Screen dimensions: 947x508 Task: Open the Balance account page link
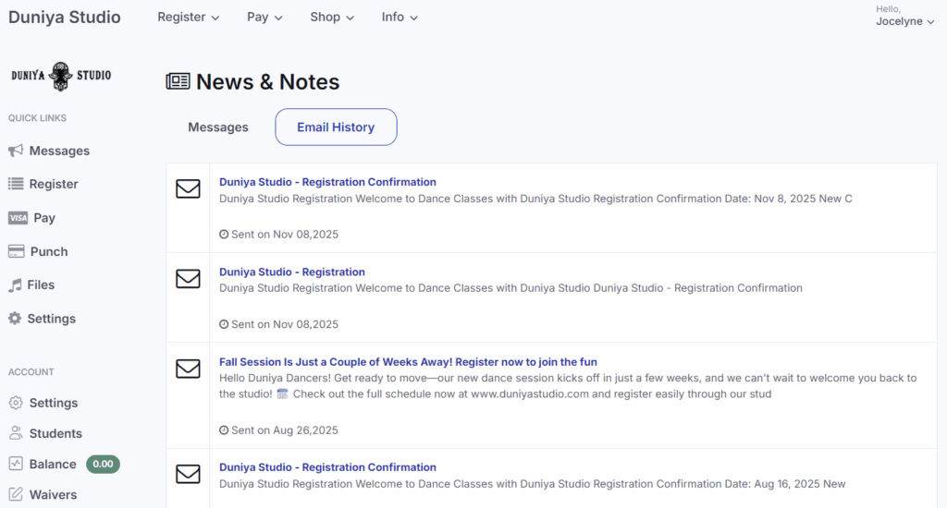point(53,464)
